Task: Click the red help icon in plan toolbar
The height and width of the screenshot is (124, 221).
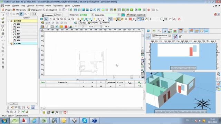Action: pyautogui.click(x=179, y=19)
